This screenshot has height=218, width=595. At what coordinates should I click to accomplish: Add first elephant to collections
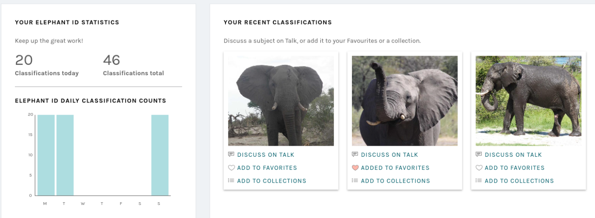[271, 181]
